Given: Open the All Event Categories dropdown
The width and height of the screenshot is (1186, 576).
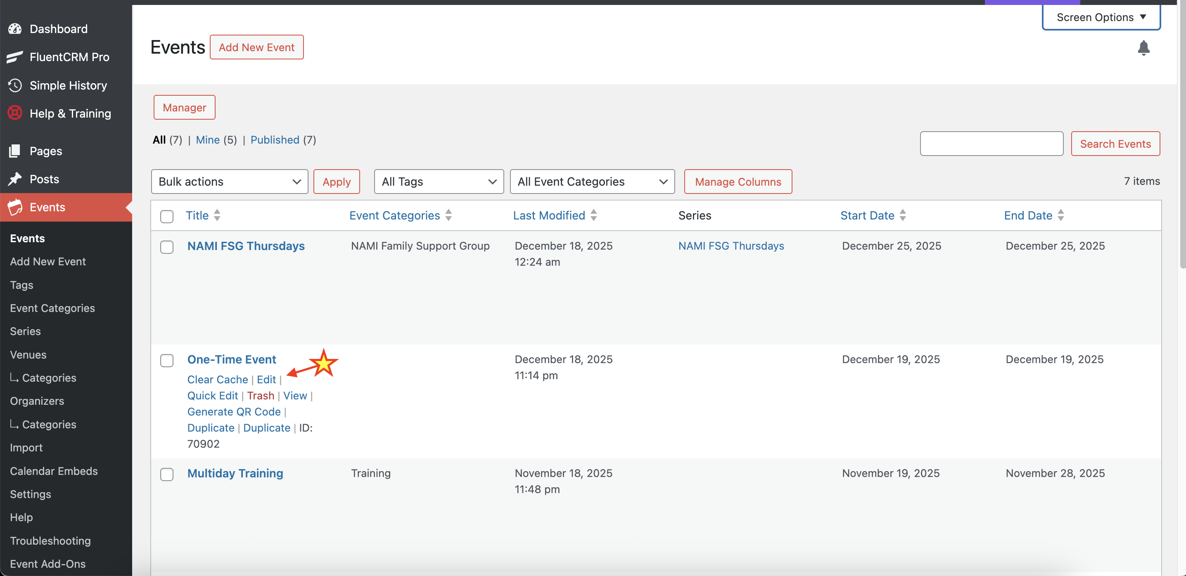Looking at the screenshot, I should click(592, 182).
